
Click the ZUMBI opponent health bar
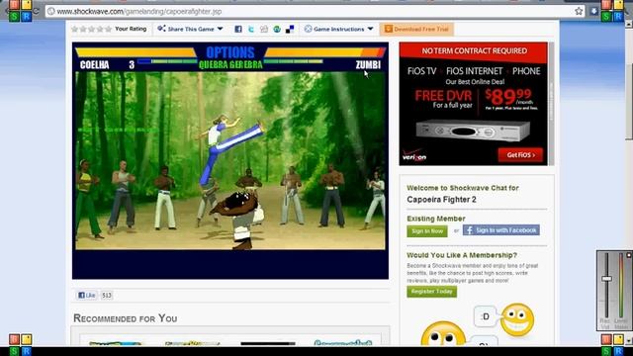pyautogui.click(x=325, y=52)
